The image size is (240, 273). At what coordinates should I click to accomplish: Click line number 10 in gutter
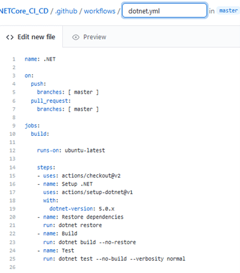[x=12, y=134]
